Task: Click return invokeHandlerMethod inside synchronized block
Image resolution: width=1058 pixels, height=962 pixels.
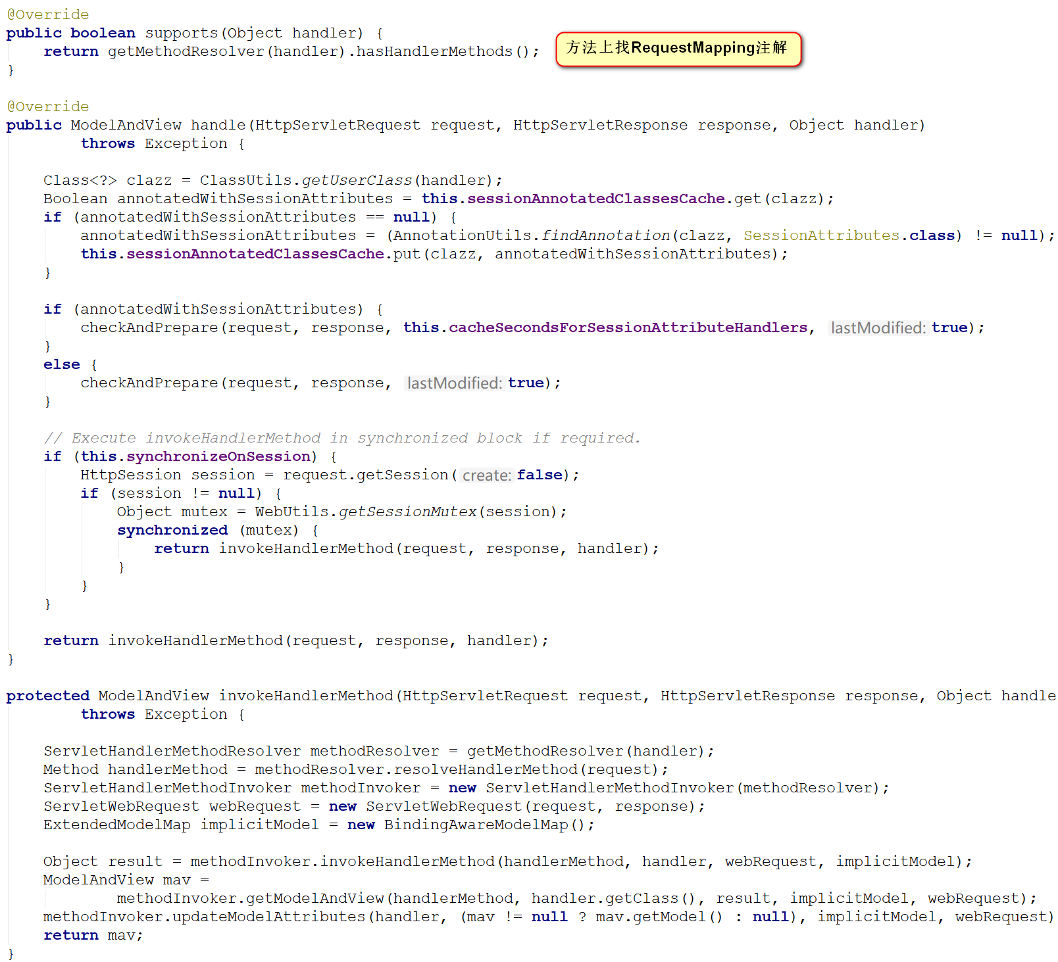Action: [x=407, y=548]
